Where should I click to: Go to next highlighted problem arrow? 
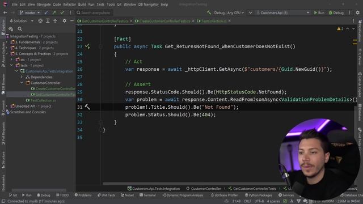[x=353, y=29]
